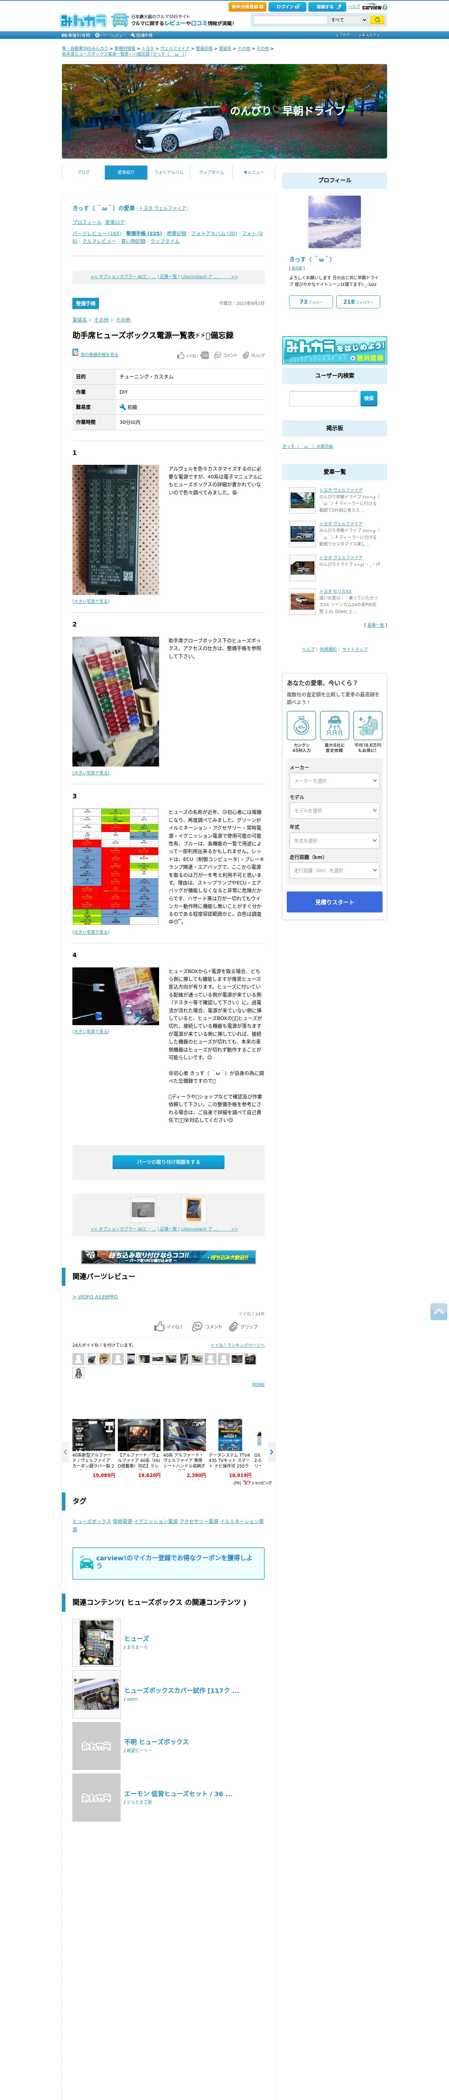The width and height of the screenshot is (449, 2100).
Task: Open the 19,085円 product in carousel
Action: tap(94, 1448)
